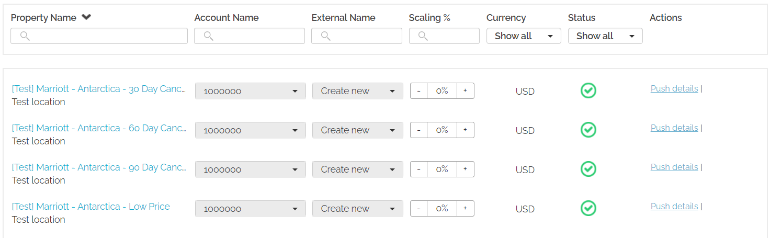Increase scaling percent for Low Price row
The height and width of the screenshot is (238, 770).
(465, 208)
